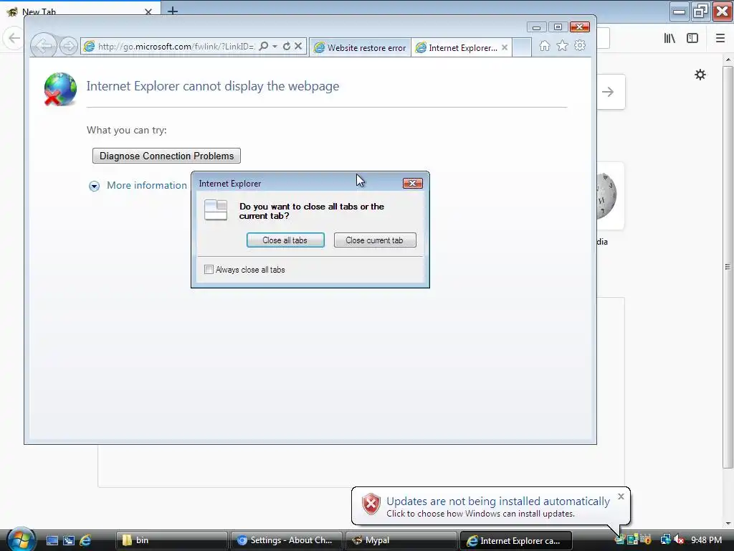Click the go.microsoft.com URL field
The width and height of the screenshot is (734, 551).
tap(176, 47)
